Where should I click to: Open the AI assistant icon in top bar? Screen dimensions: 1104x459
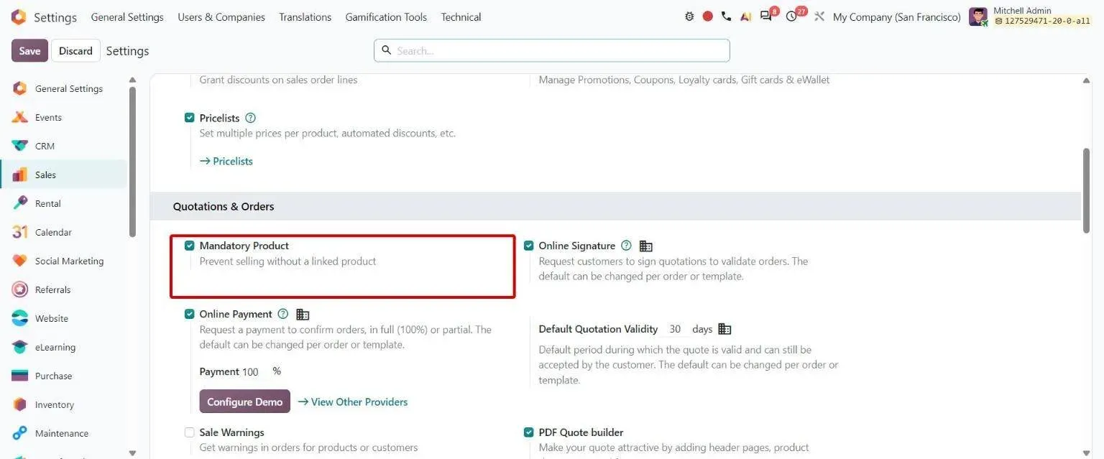pyautogui.click(x=745, y=17)
